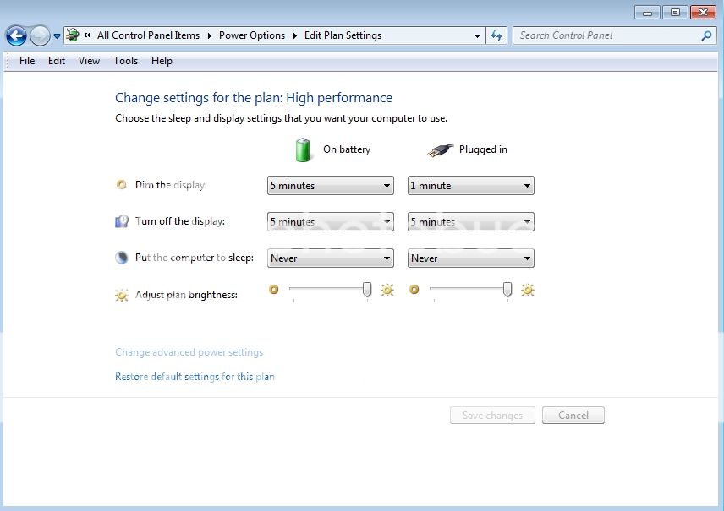Click the battery icon above On battery column
The height and width of the screenshot is (511, 724).
point(303,149)
